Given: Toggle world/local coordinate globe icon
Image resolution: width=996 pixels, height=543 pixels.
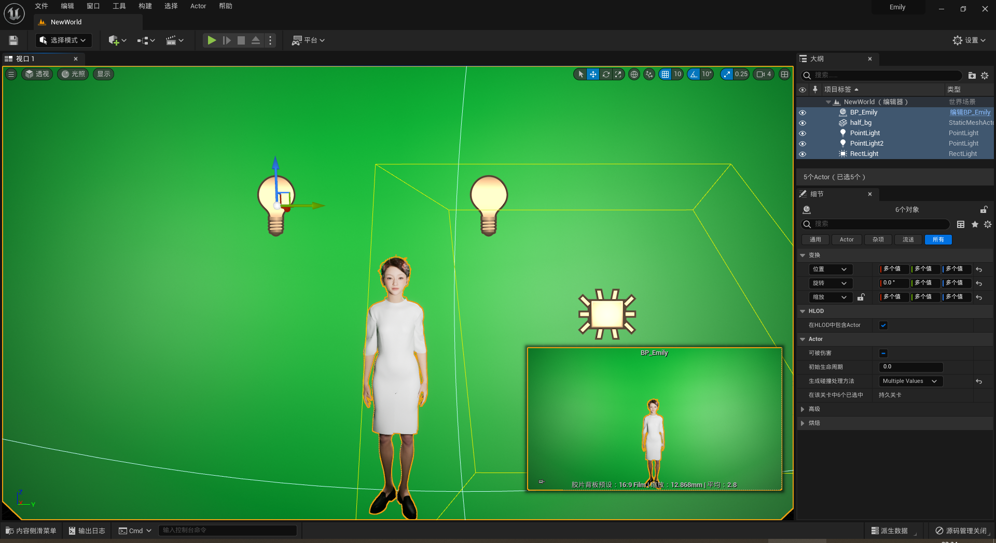Looking at the screenshot, I should point(634,74).
